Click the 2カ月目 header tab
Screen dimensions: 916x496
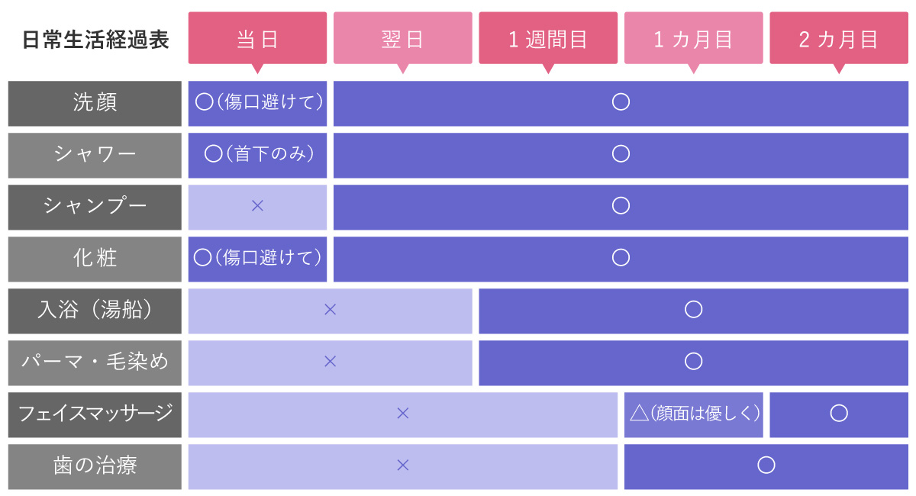(x=839, y=39)
